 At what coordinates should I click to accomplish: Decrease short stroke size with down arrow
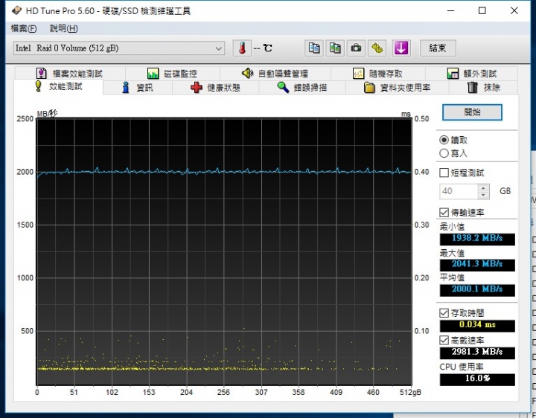(x=483, y=195)
